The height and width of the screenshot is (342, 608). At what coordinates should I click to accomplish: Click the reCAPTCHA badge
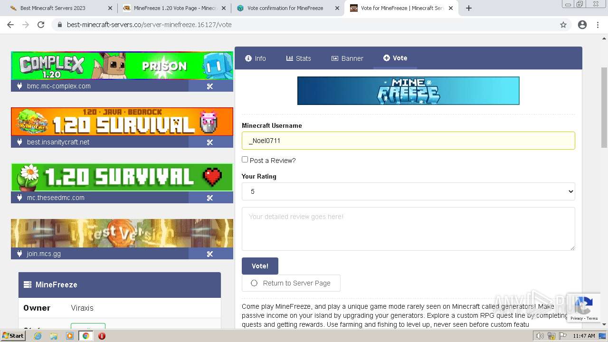click(x=584, y=308)
